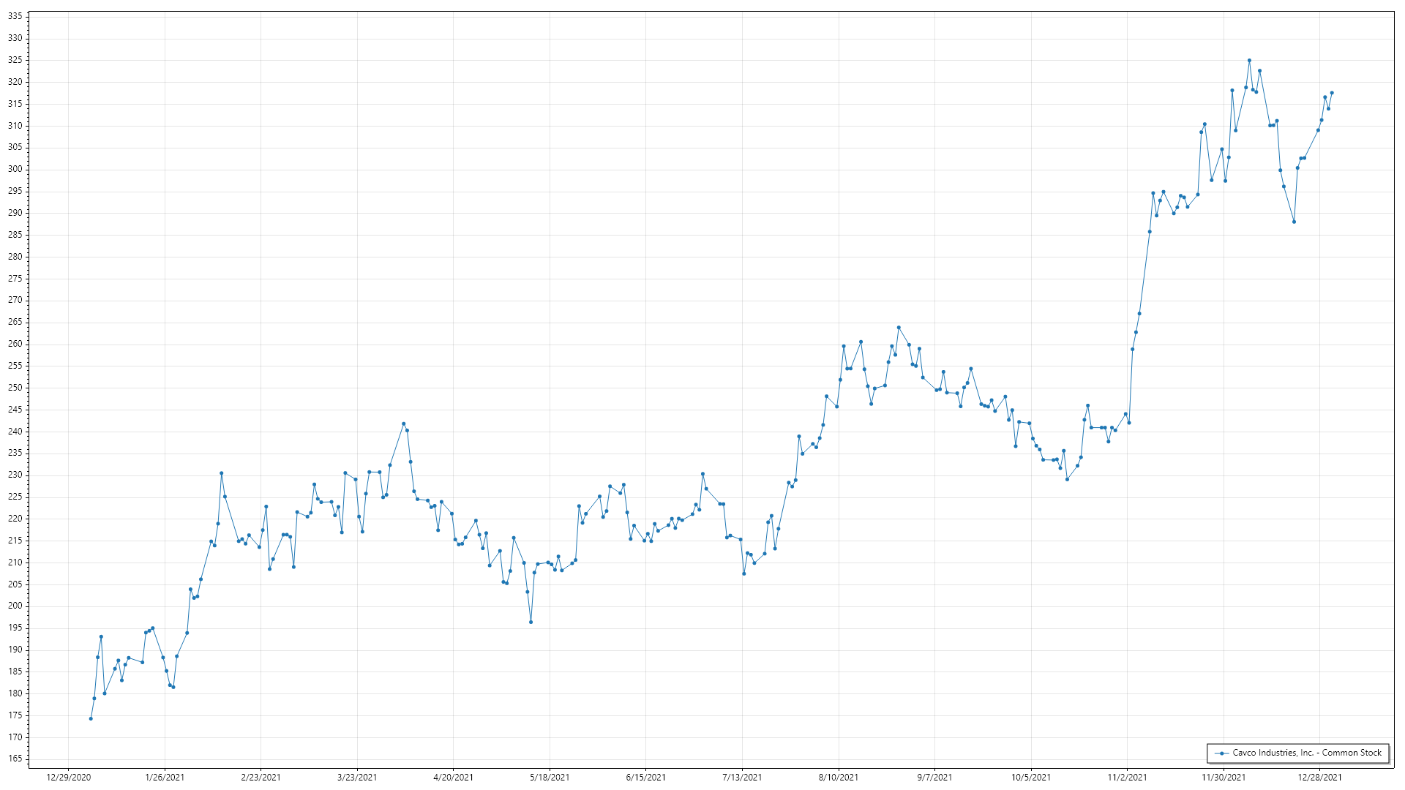Screen dimensions: 1405x790
Task: Click the 335 value on y-axis
Action: coord(15,16)
